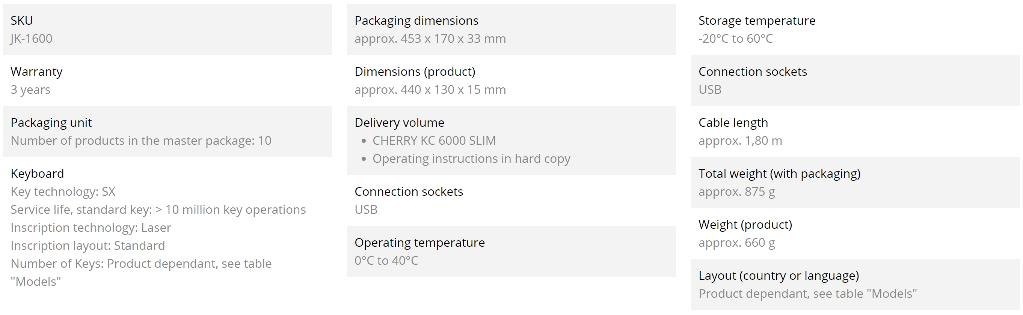
Task: Click the CHERRY KC 6000 SLIM list item
Action: click(x=434, y=141)
